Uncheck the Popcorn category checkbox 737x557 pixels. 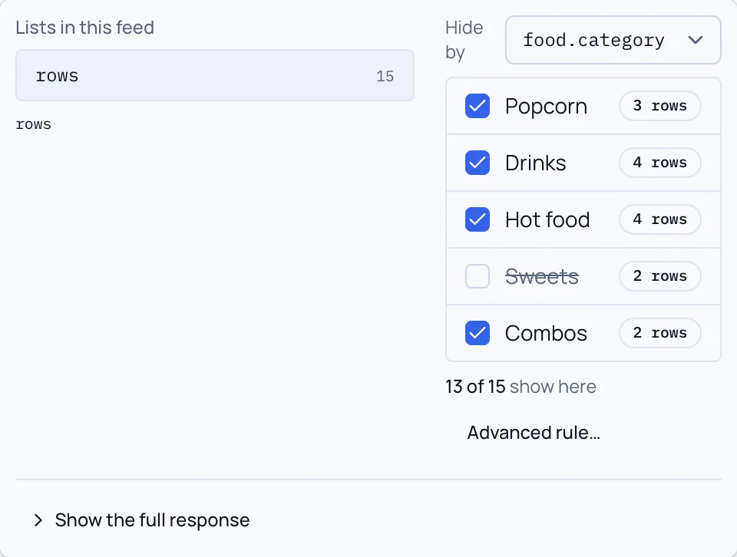click(477, 106)
